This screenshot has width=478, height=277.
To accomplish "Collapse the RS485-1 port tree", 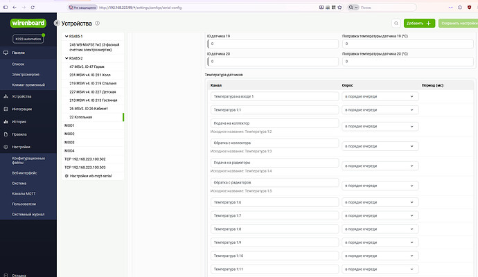I will (x=67, y=36).
